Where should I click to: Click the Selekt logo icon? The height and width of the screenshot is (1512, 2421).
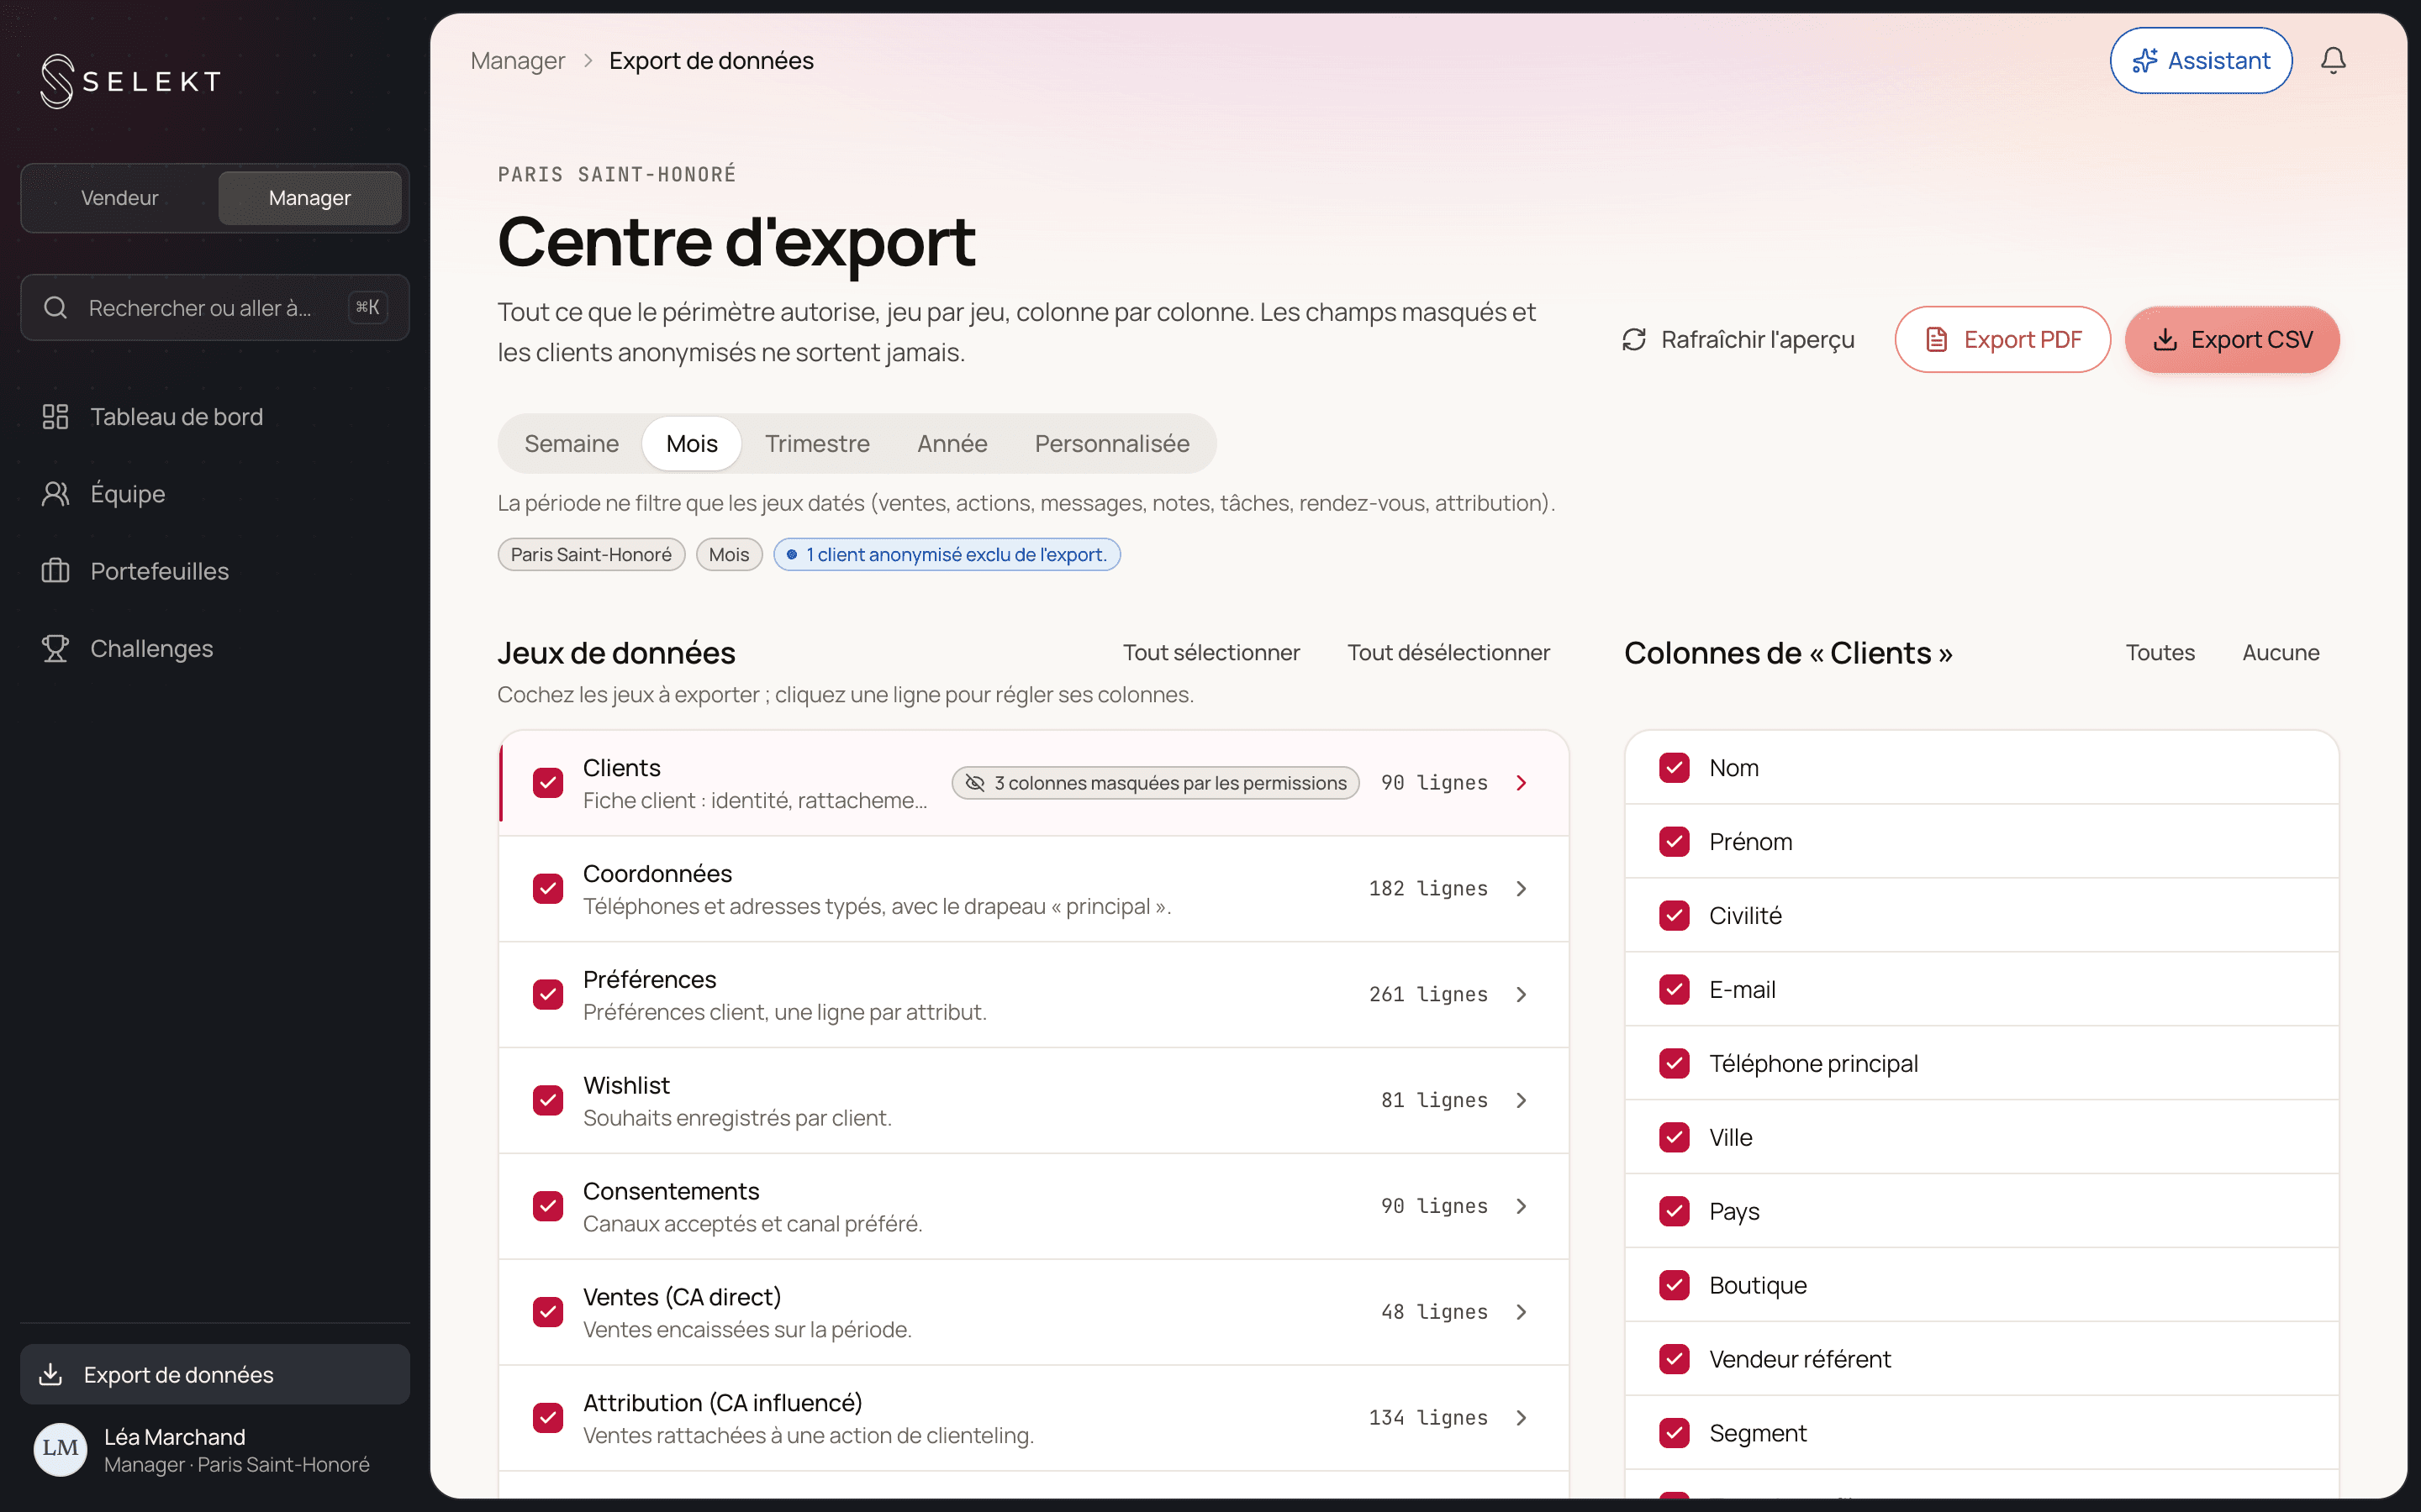tap(57, 81)
